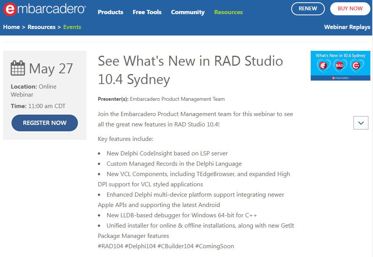
Task: Open Webinar Replays link
Action: [347, 27]
